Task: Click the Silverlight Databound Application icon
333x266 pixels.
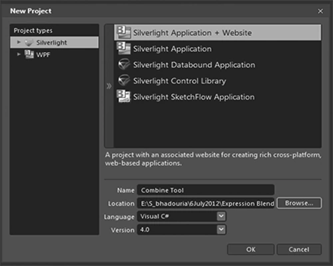Action: pos(124,65)
